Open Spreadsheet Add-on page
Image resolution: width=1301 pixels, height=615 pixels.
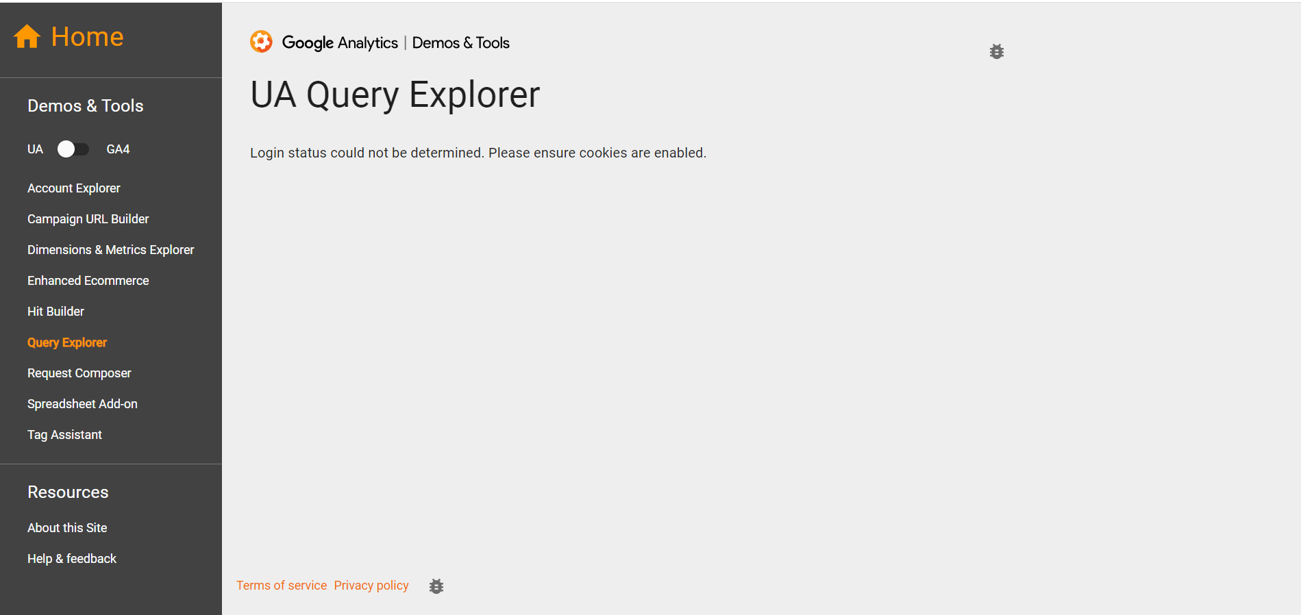(83, 404)
